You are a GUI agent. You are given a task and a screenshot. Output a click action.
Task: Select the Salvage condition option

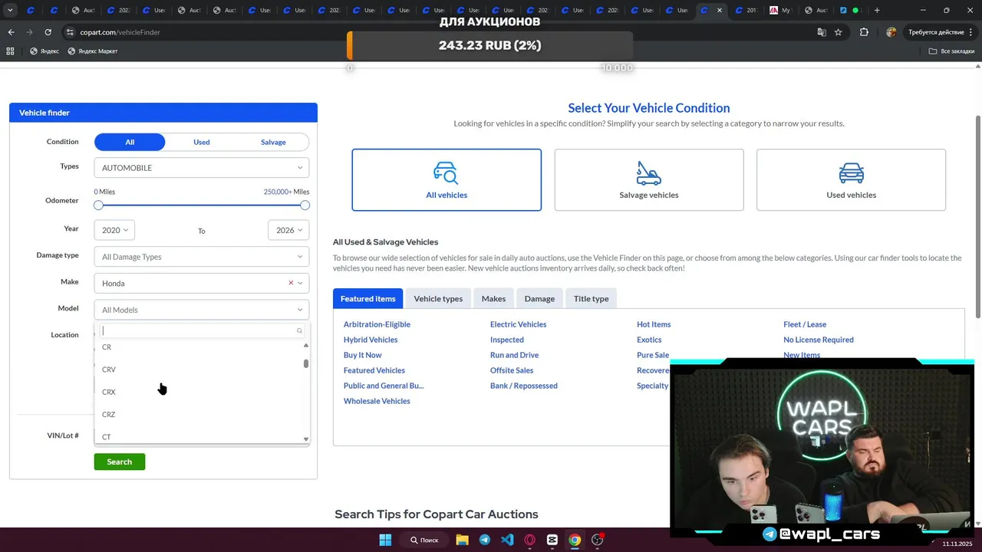tap(273, 142)
